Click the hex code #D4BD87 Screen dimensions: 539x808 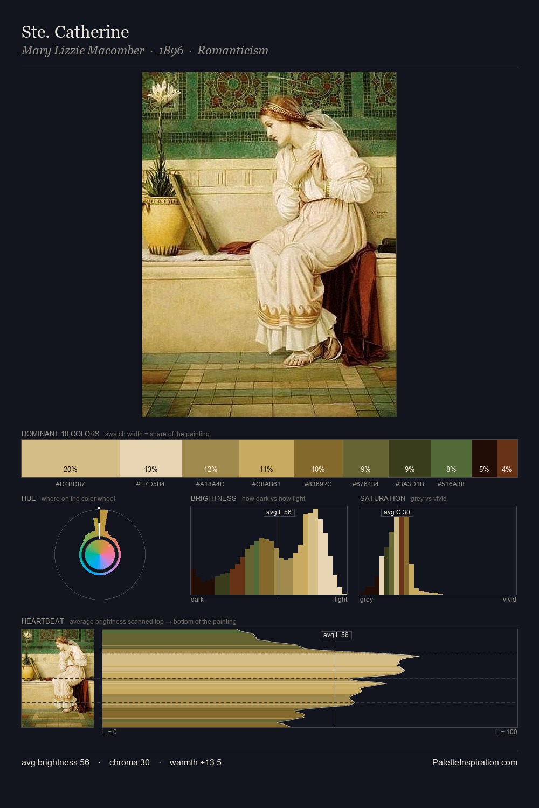71,484
